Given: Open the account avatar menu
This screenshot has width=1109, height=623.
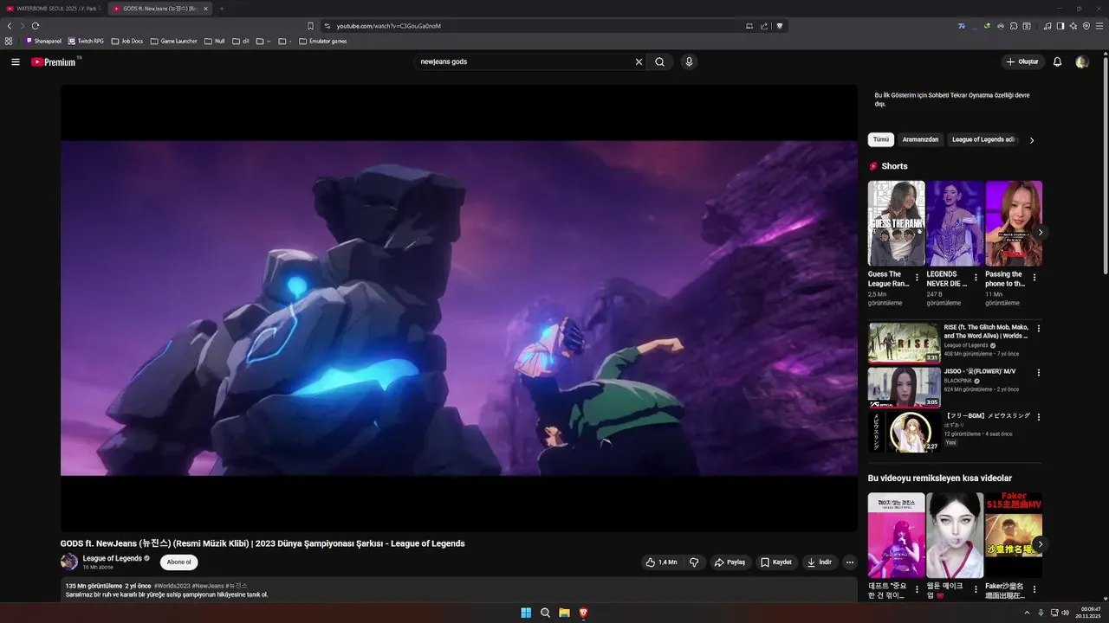Looking at the screenshot, I should click(x=1081, y=62).
